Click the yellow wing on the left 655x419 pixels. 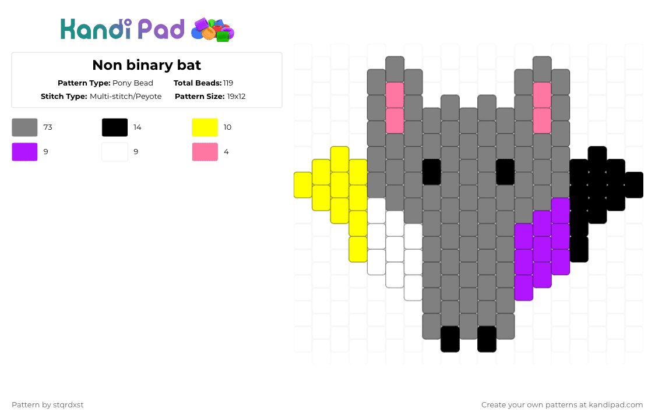click(340, 185)
